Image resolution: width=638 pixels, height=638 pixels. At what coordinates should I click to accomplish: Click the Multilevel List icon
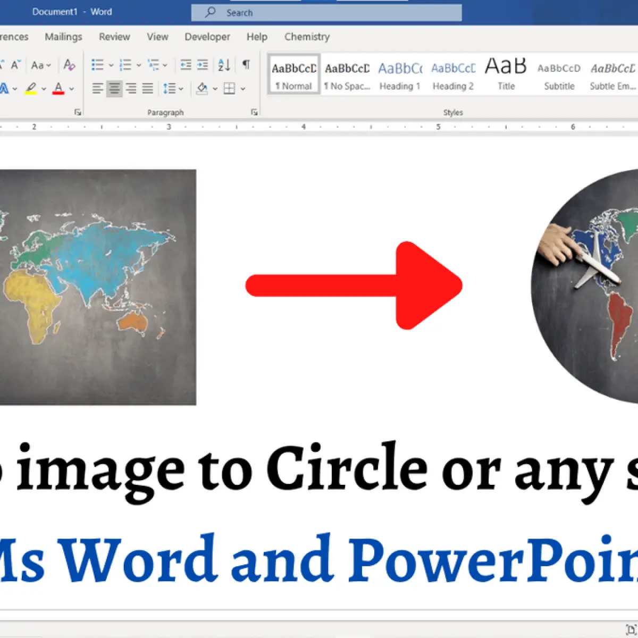tap(153, 65)
